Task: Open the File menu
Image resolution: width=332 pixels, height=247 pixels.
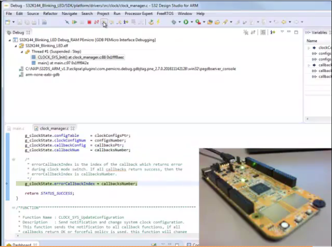Action: [x=8, y=13]
